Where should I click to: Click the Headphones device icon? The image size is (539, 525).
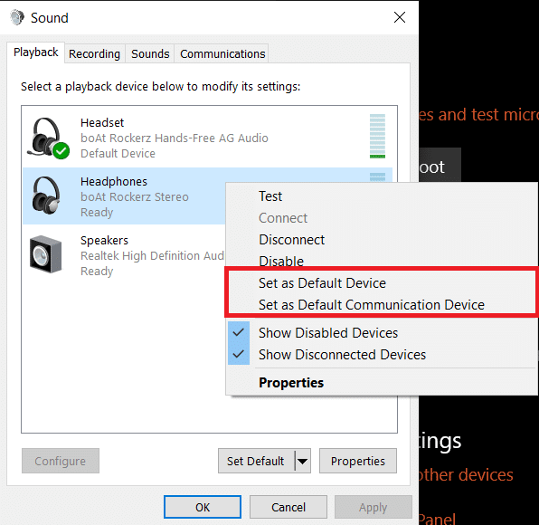tap(46, 196)
